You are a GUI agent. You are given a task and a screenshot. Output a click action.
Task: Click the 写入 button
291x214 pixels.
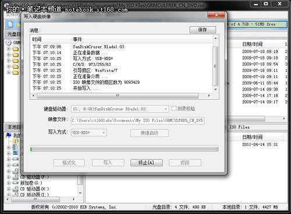pyautogui.click(x=108, y=163)
